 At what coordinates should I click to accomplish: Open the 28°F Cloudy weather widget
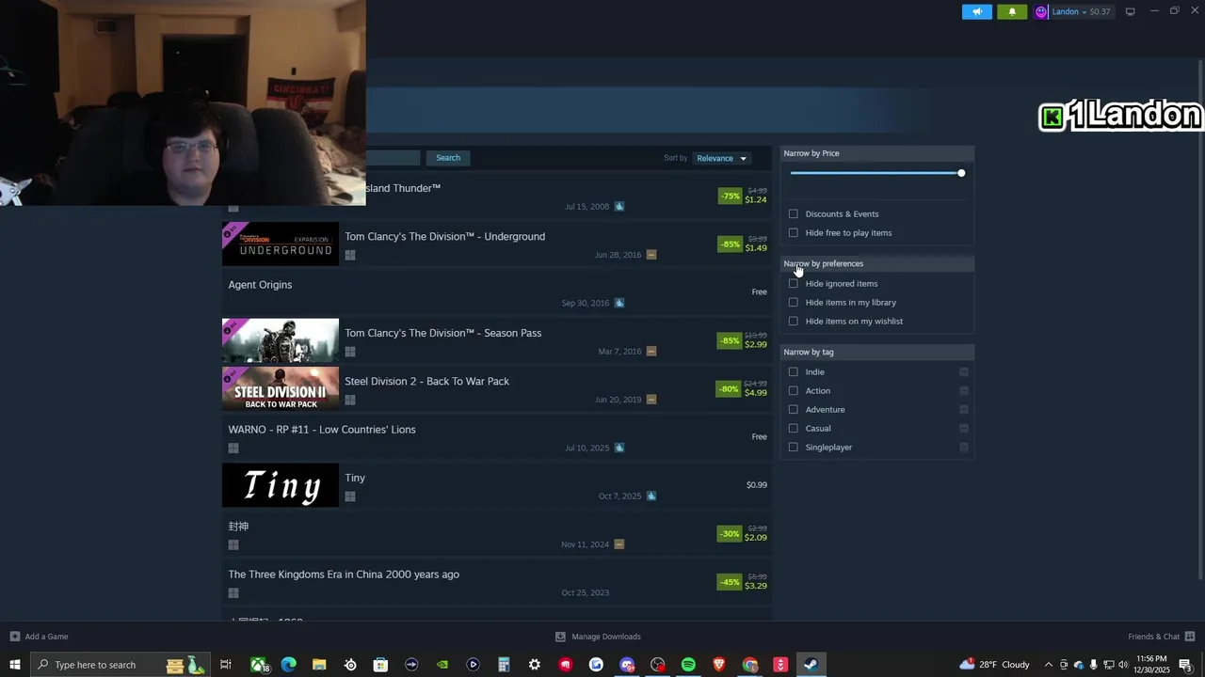[x=995, y=665]
